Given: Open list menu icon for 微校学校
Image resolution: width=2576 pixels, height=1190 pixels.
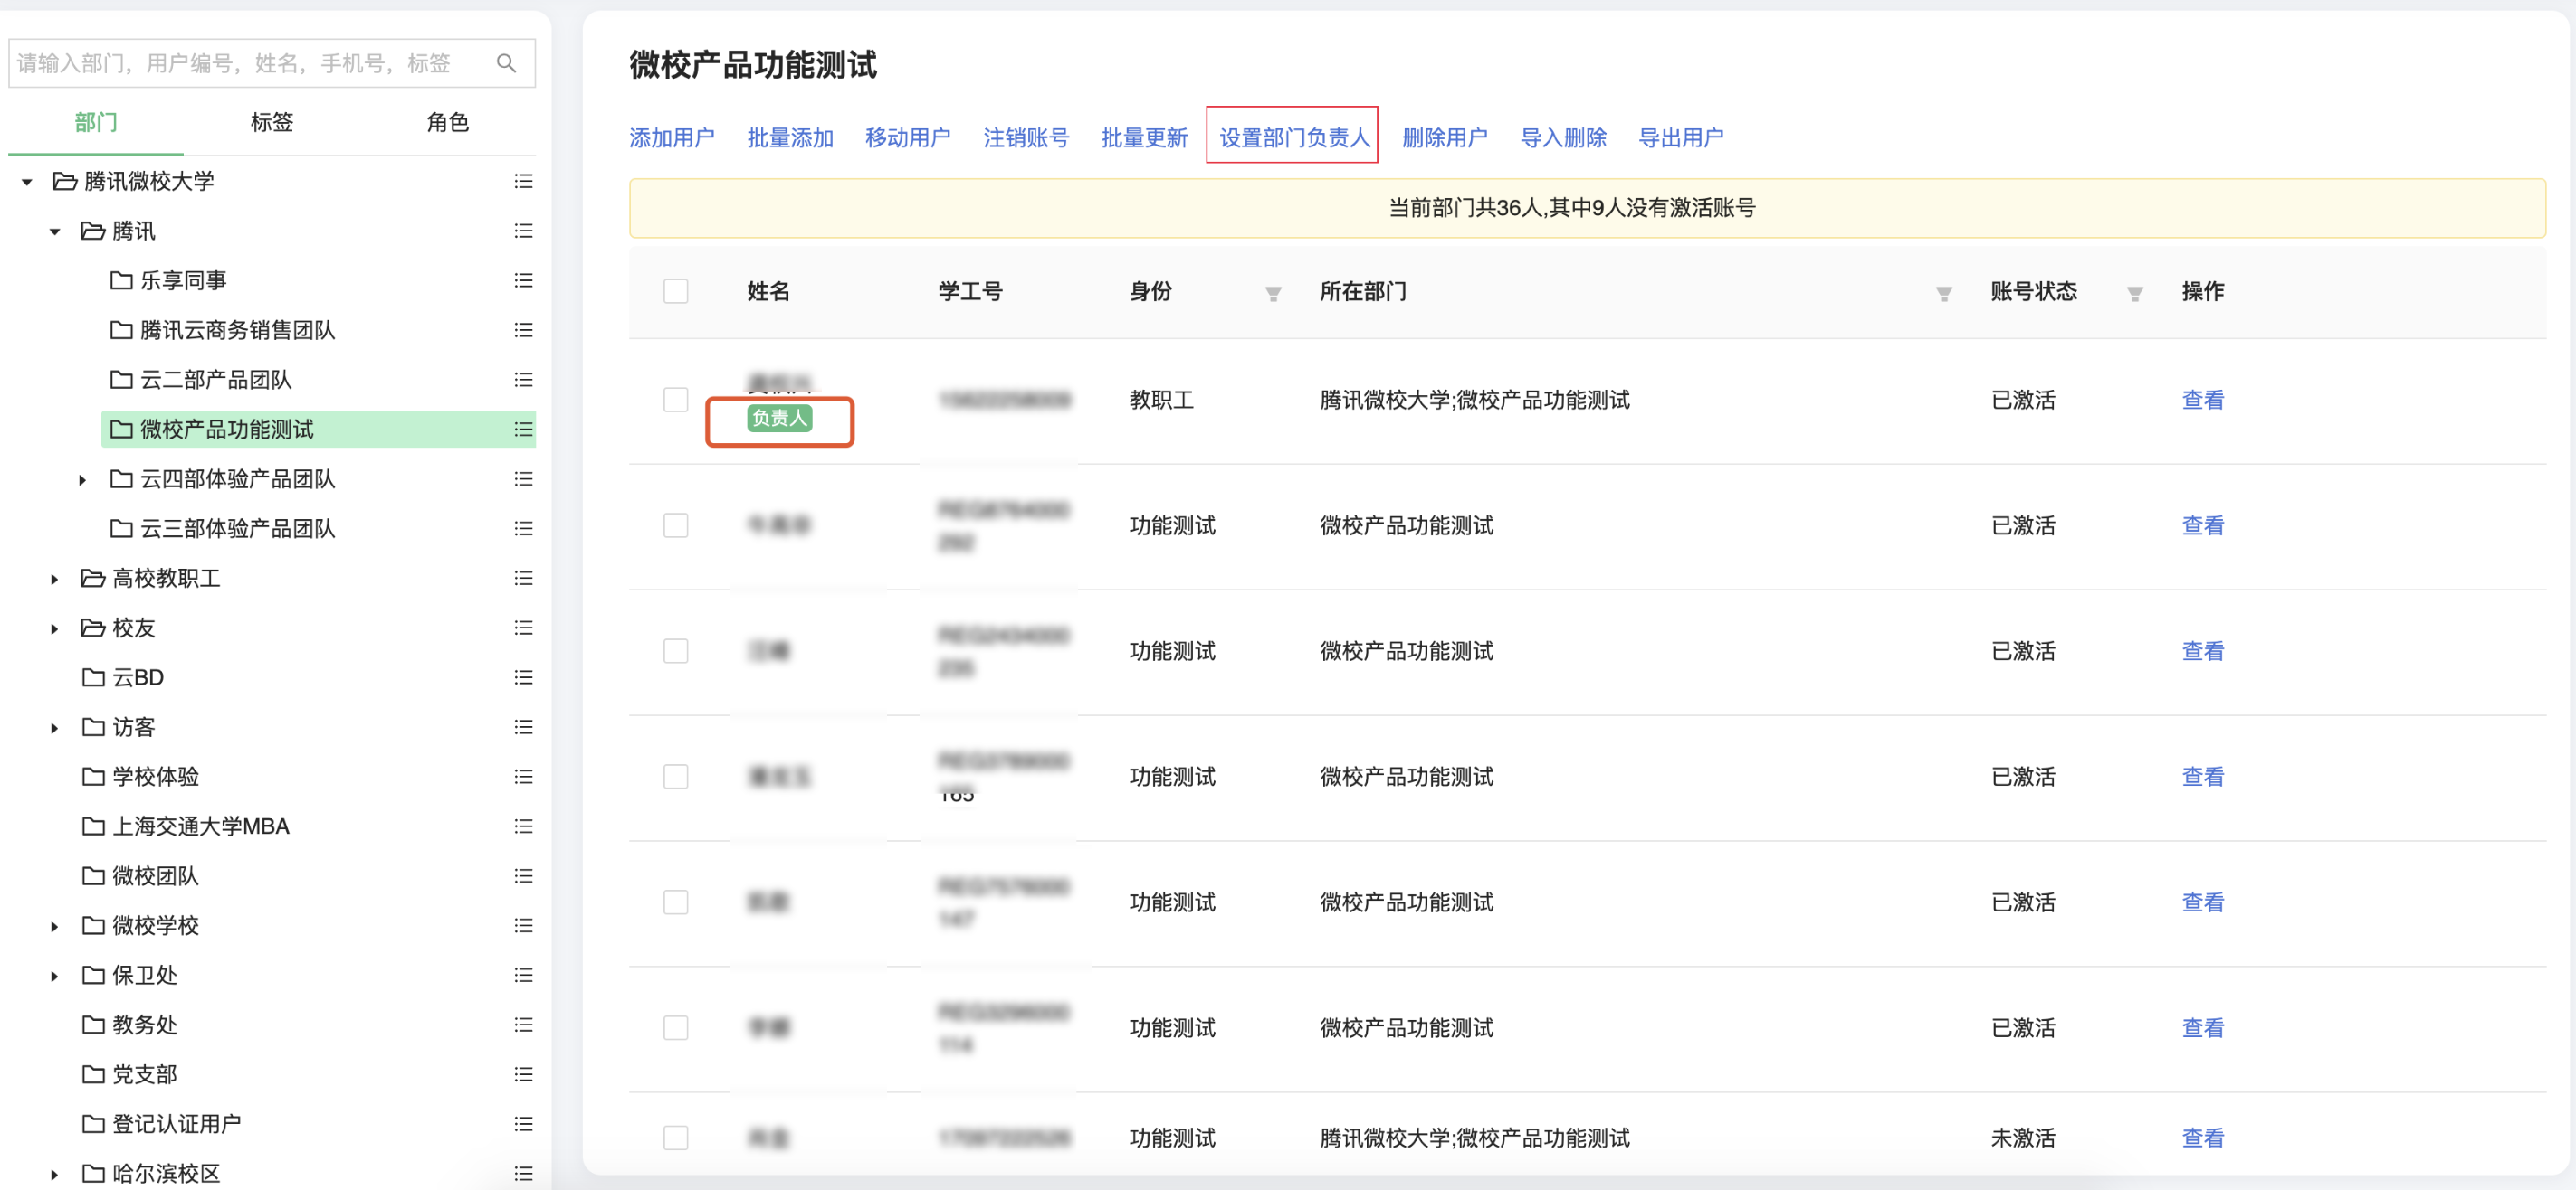Looking at the screenshot, I should coord(523,926).
